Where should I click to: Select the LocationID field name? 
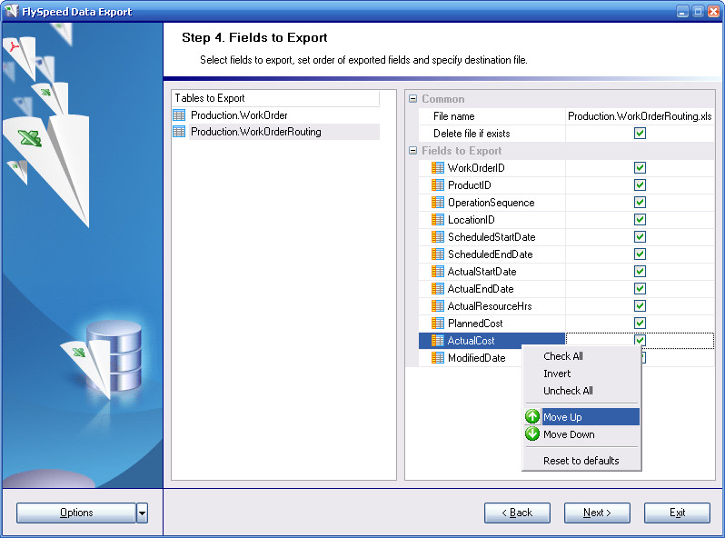[472, 220]
